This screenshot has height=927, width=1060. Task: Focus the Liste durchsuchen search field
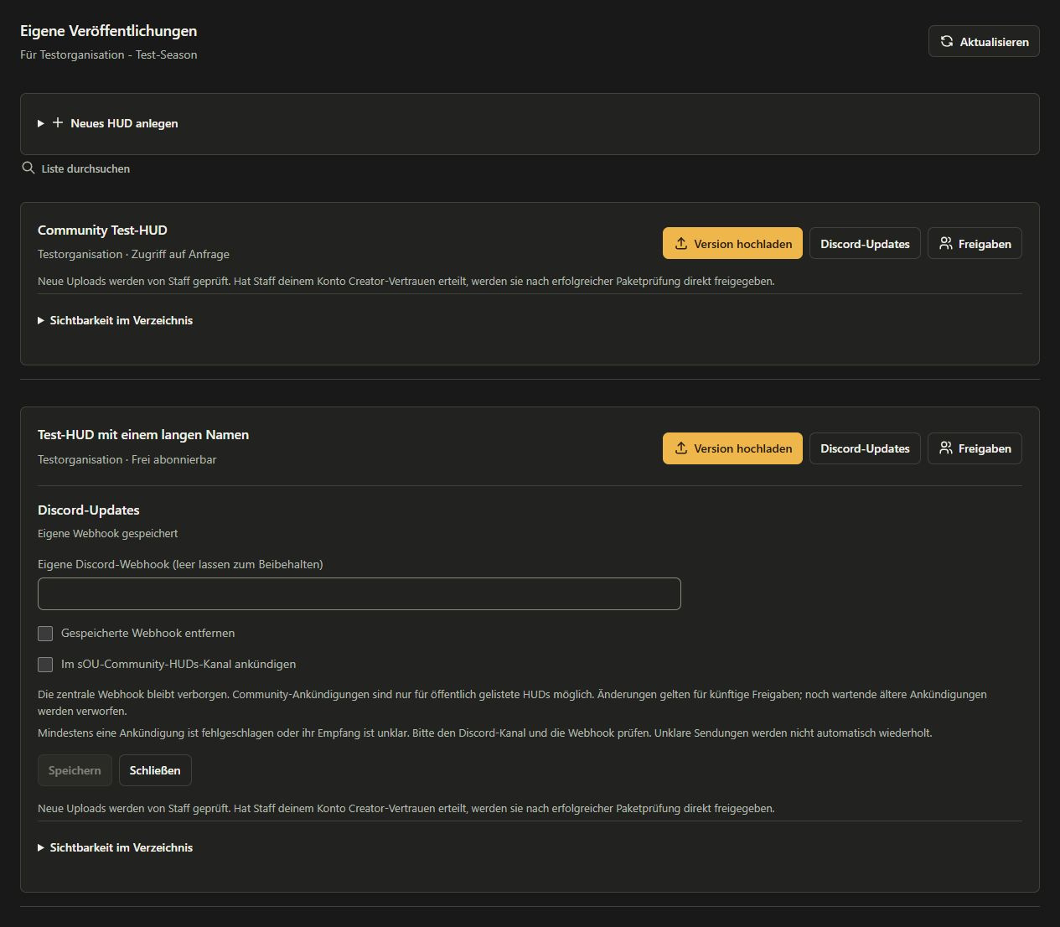click(85, 168)
